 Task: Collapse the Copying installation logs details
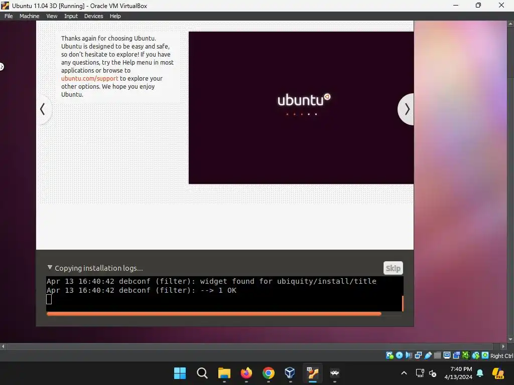pyautogui.click(x=50, y=268)
